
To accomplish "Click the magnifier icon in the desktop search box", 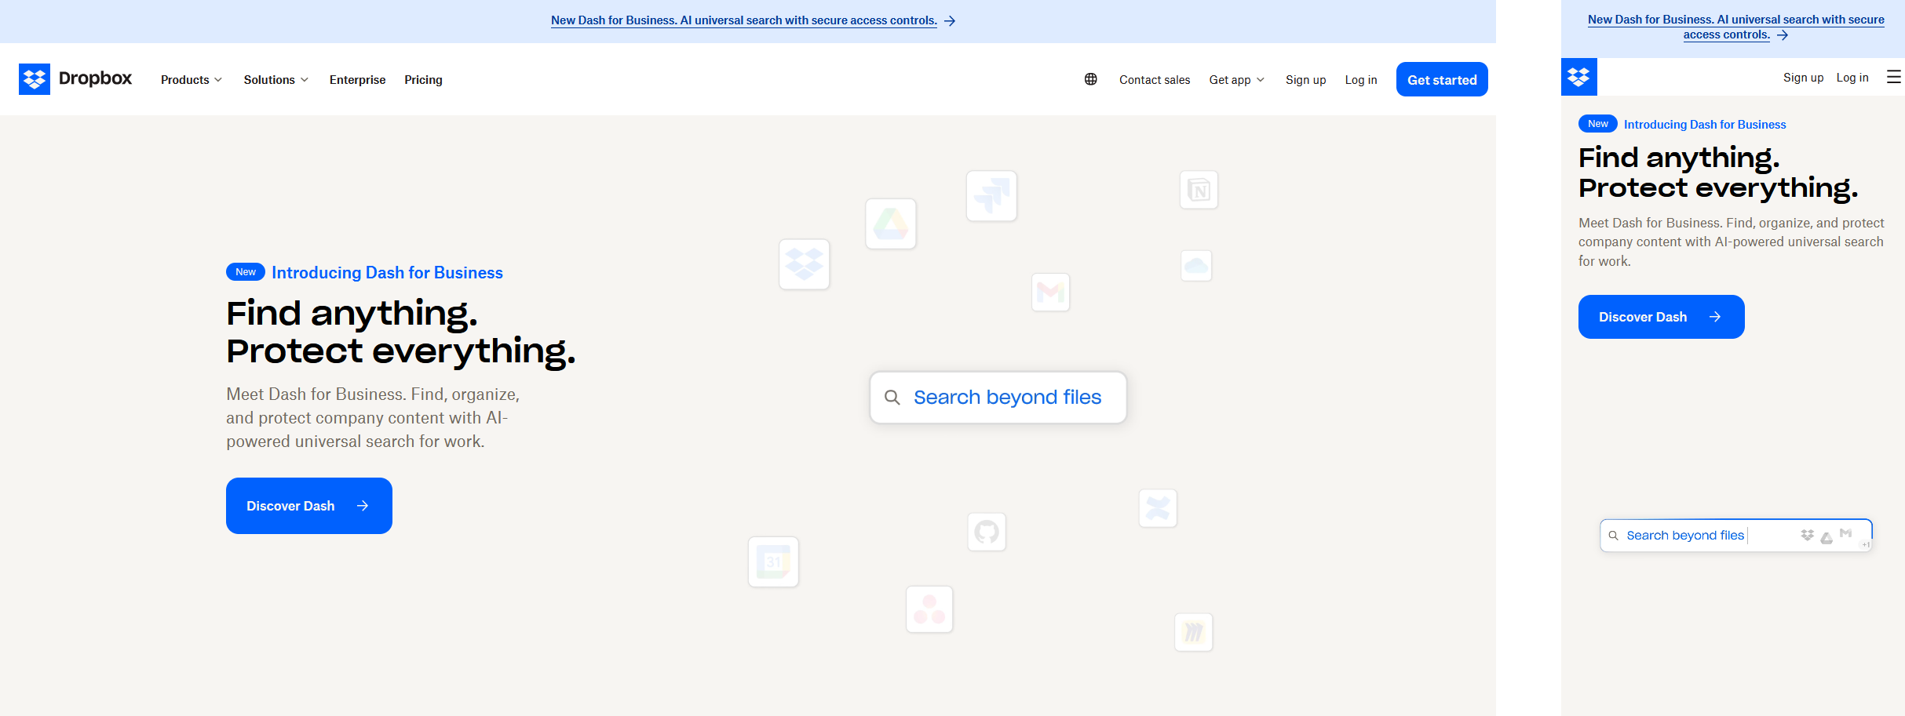I will coord(892,398).
